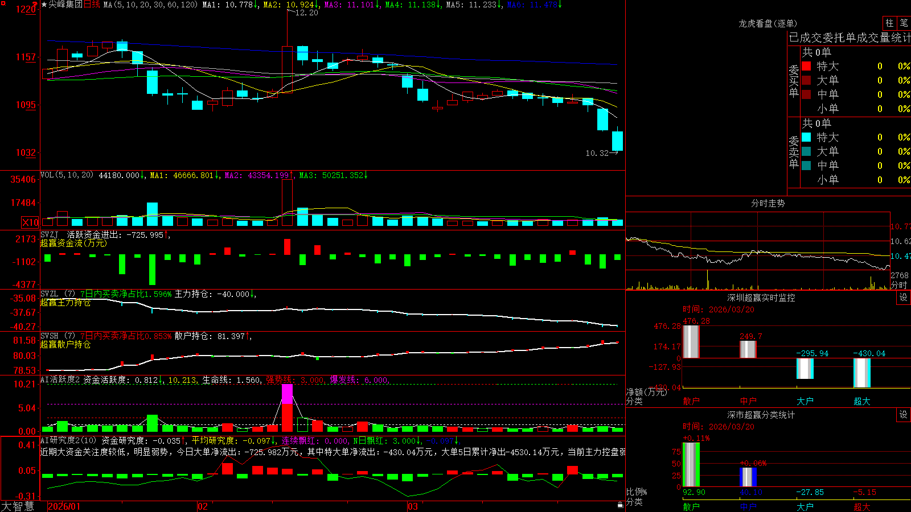Click cyan 特大 sell order swatch

pyautogui.click(x=806, y=137)
